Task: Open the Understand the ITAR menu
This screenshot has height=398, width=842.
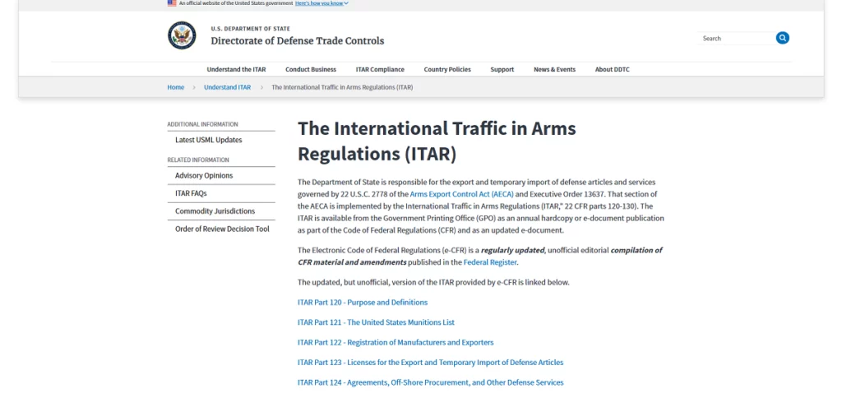Action: point(236,69)
